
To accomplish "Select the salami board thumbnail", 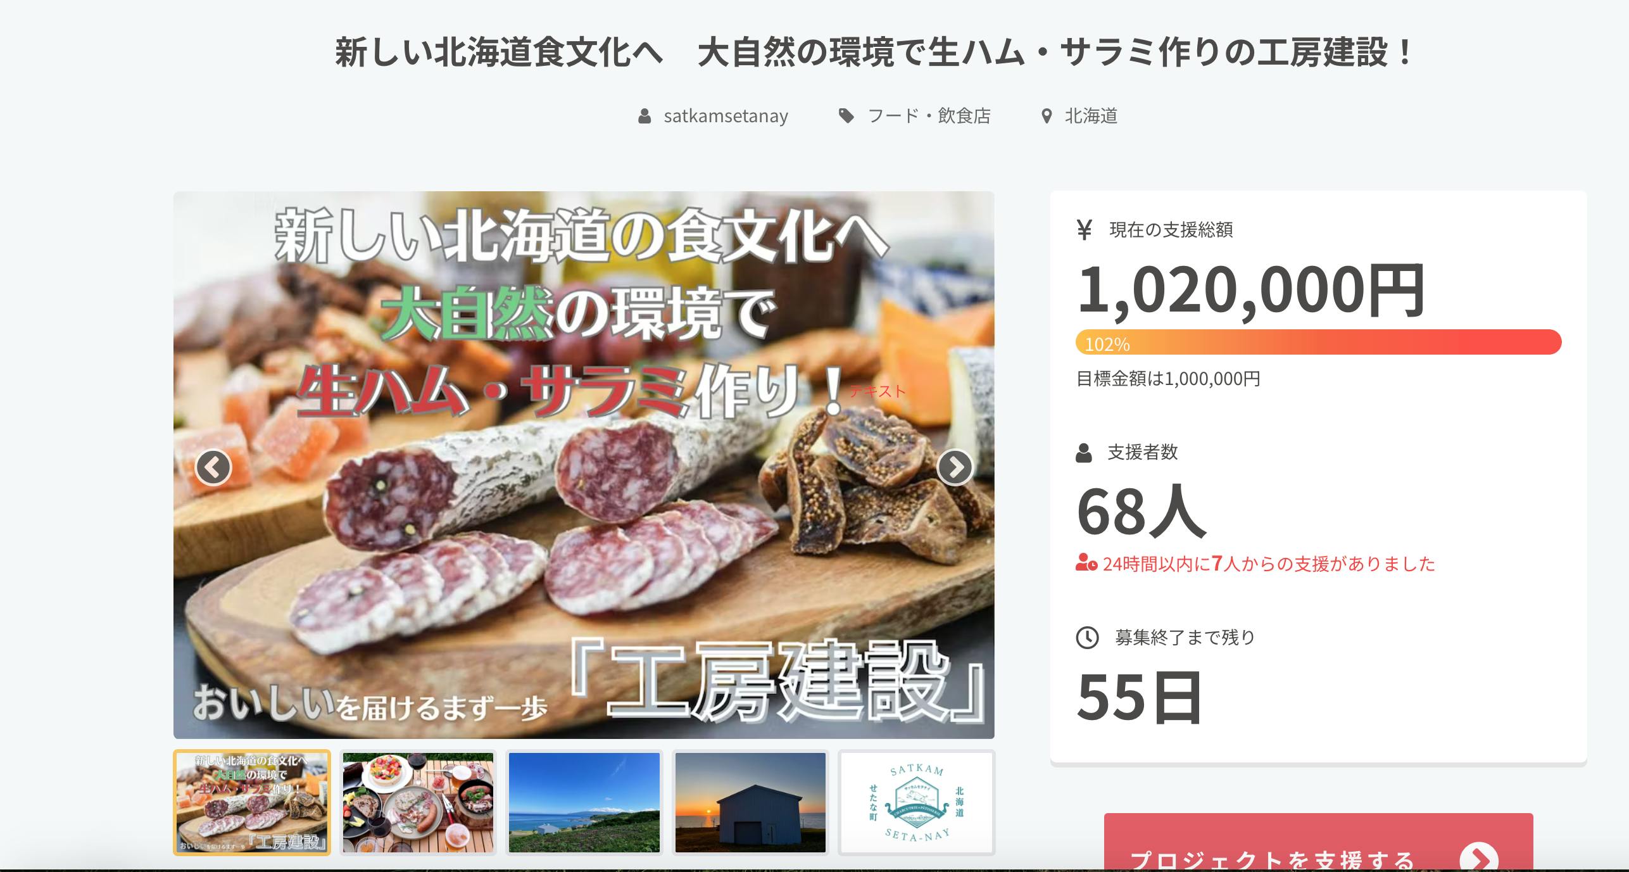I will 252,802.
